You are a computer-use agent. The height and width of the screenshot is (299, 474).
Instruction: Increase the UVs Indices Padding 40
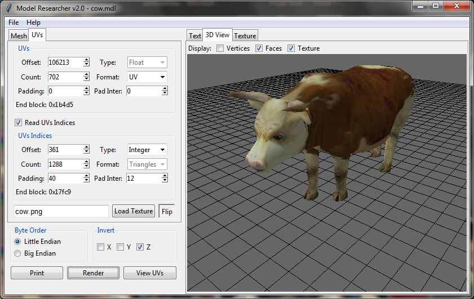[x=86, y=176]
